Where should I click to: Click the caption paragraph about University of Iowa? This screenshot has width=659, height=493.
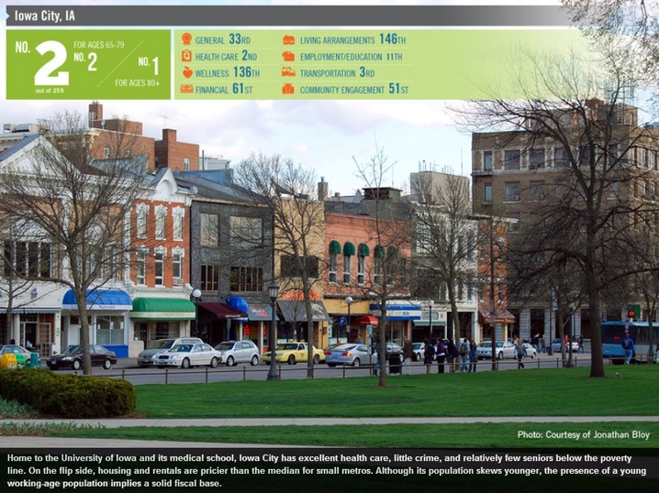click(x=327, y=470)
